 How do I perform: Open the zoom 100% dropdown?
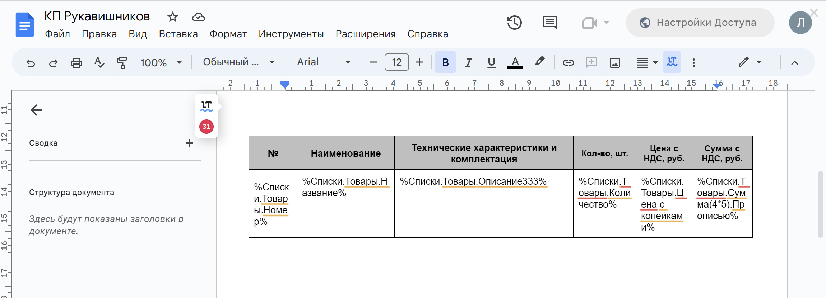[161, 63]
